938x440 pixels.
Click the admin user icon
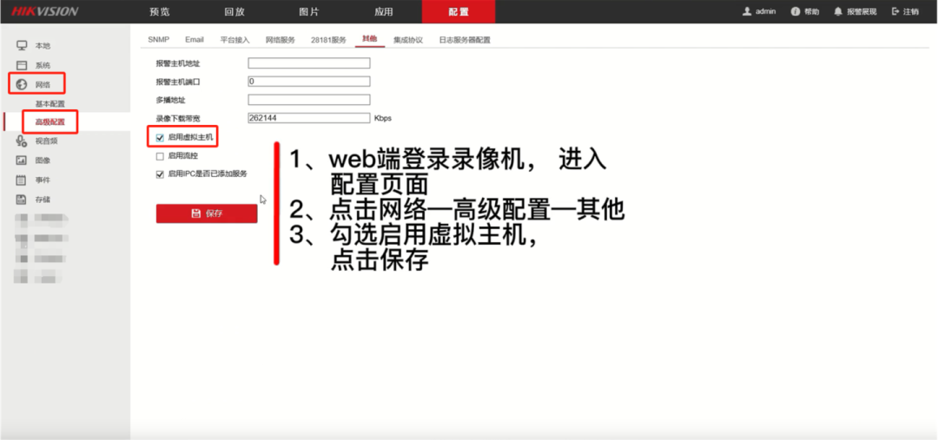747,11
